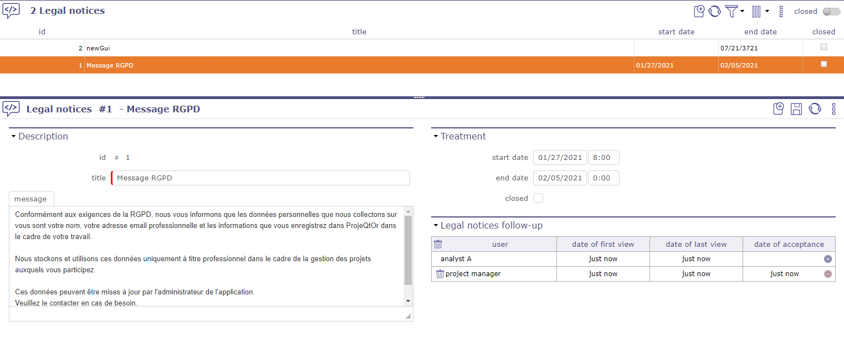This screenshot has width=844, height=342.
Task: Click the trash icon in the follow-up table header
Action: (438, 244)
